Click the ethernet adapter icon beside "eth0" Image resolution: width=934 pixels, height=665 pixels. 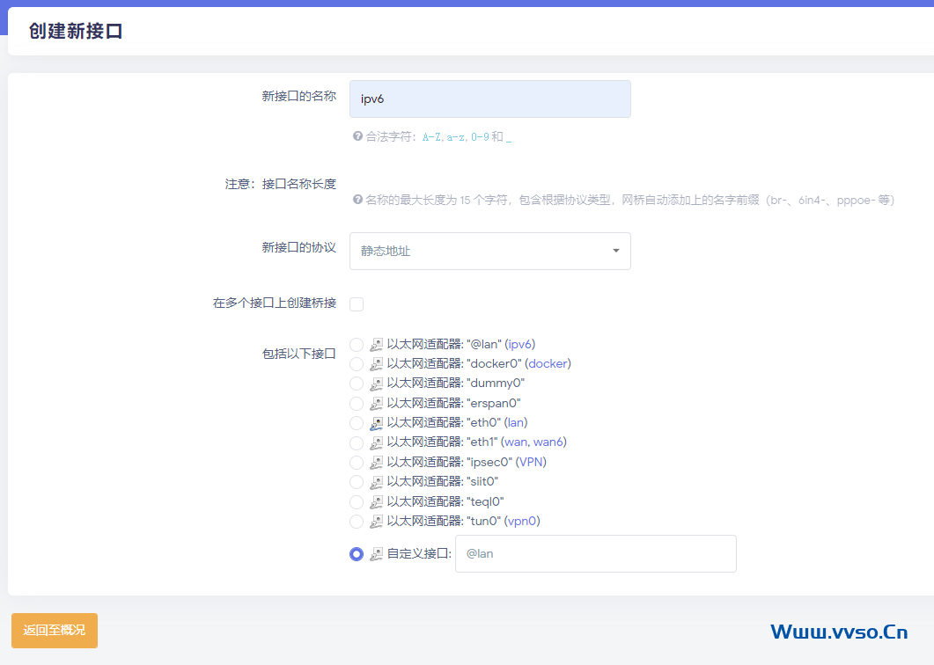pyautogui.click(x=377, y=423)
